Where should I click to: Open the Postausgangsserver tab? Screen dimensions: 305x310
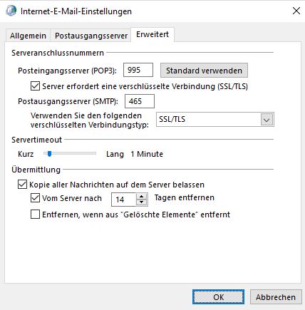pyautogui.click(x=91, y=36)
